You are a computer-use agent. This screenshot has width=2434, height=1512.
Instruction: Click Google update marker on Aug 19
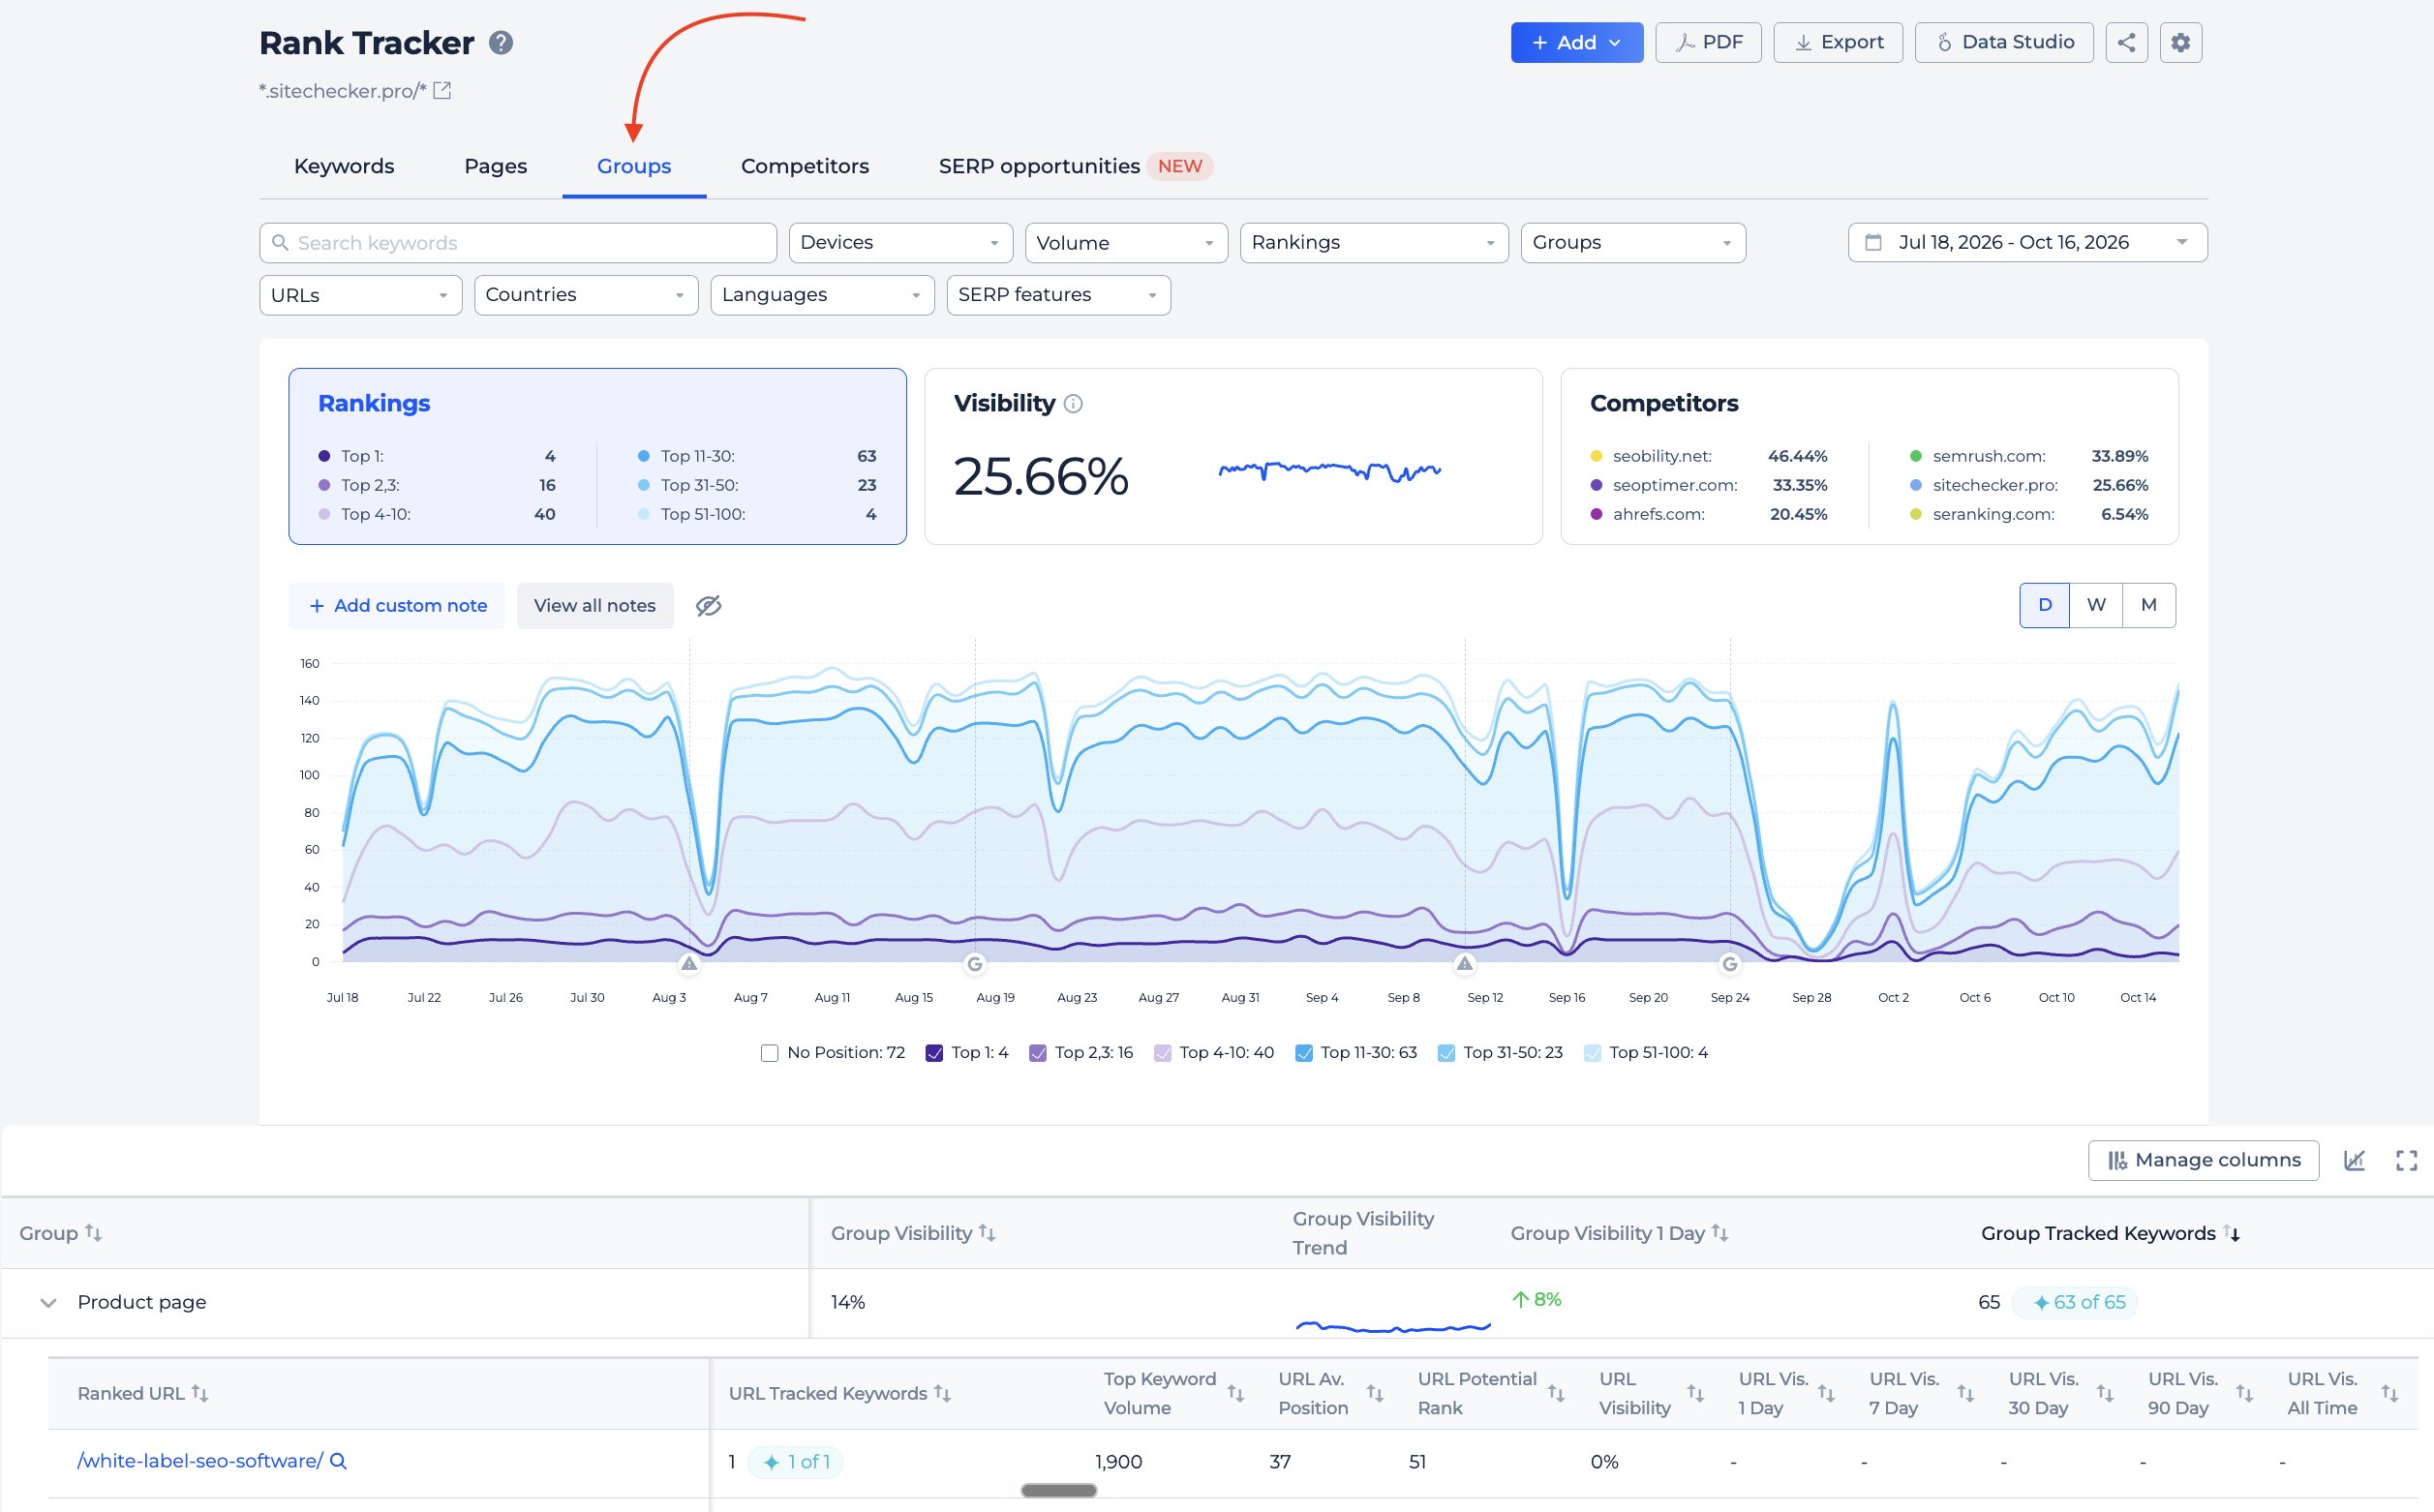(x=975, y=964)
